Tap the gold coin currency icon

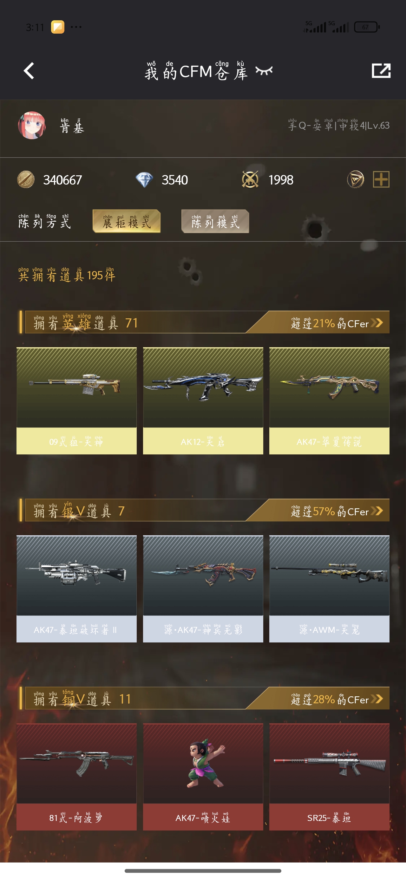coord(26,179)
